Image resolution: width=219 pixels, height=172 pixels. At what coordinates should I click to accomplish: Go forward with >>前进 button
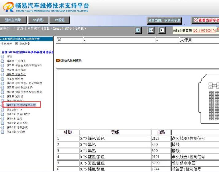pos(60,20)
